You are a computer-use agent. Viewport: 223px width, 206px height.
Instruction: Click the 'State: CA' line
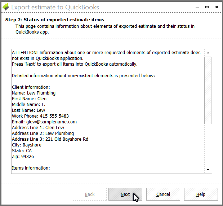(x=22, y=150)
